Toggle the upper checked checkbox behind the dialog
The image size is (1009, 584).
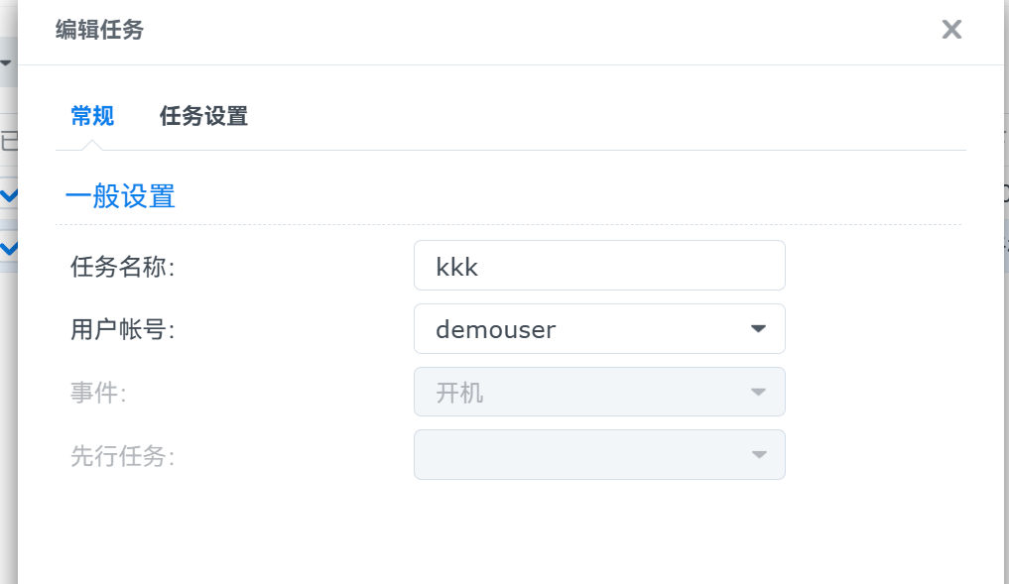(x=8, y=195)
